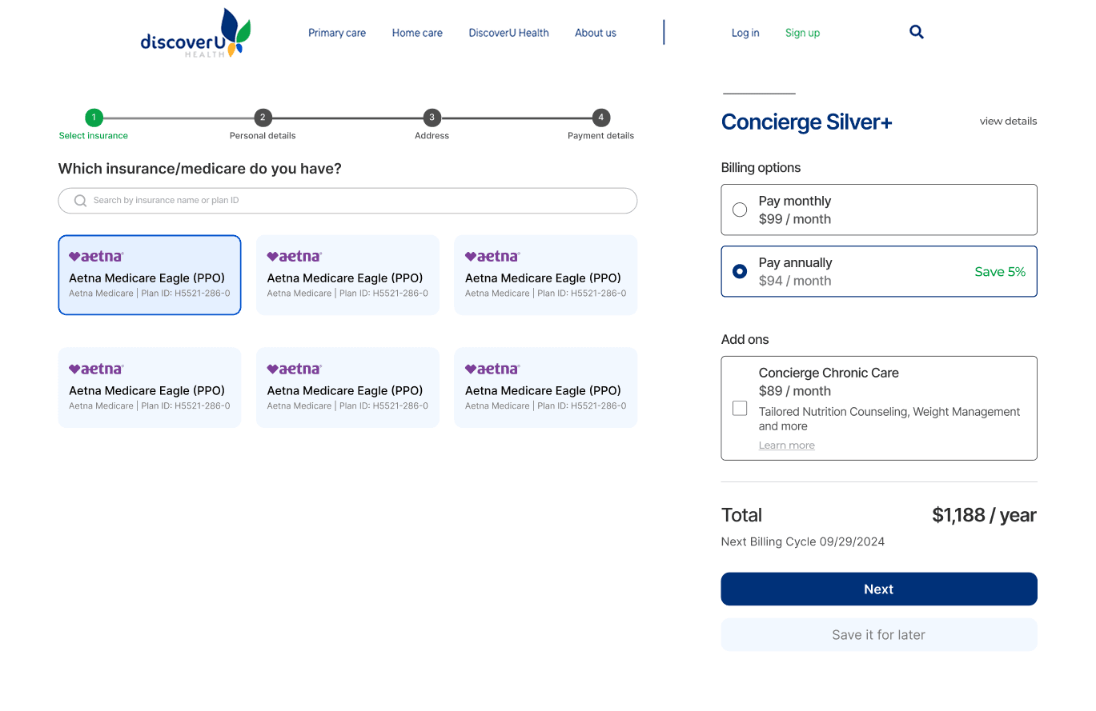This screenshot has width=1096, height=711.
Task: Go to About us page
Action: [x=596, y=33]
